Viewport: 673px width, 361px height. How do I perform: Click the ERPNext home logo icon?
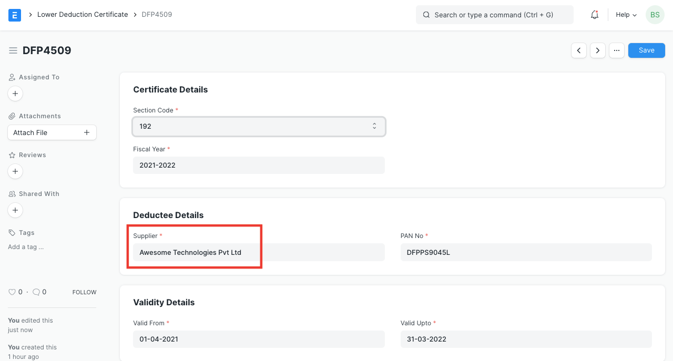[15, 15]
